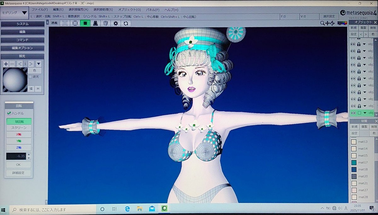Open the オブジェクト(O) menu
Image resolution: width=378 pixels, height=215 pixels.
click(x=129, y=10)
